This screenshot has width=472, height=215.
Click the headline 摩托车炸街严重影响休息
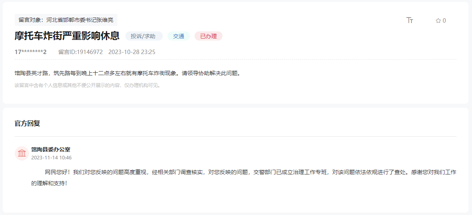tap(67, 36)
